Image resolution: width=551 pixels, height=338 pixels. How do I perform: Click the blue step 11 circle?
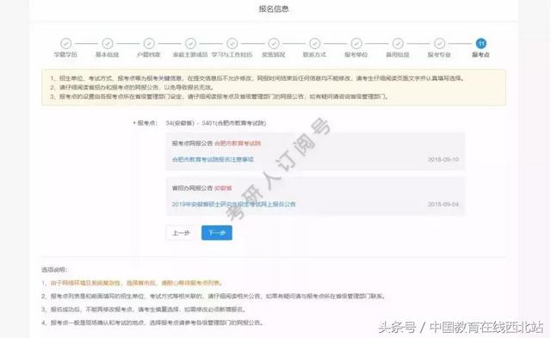(480, 44)
